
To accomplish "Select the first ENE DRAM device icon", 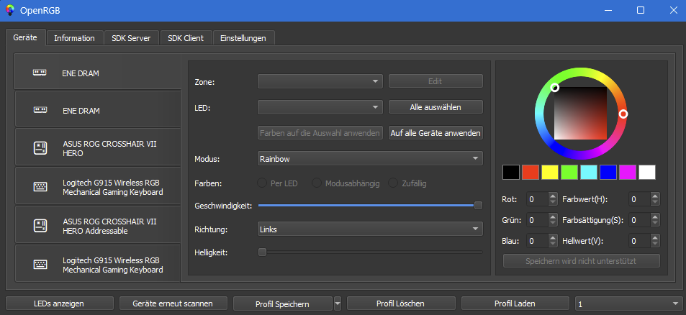I will point(40,73).
